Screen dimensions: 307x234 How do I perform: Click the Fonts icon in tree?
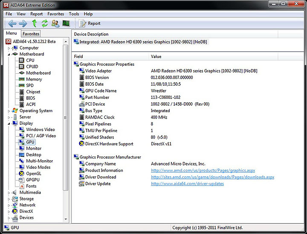pyautogui.click(x=22, y=186)
